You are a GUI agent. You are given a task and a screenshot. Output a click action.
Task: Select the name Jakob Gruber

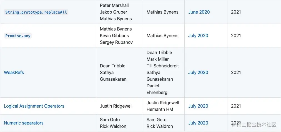pos(113,12)
